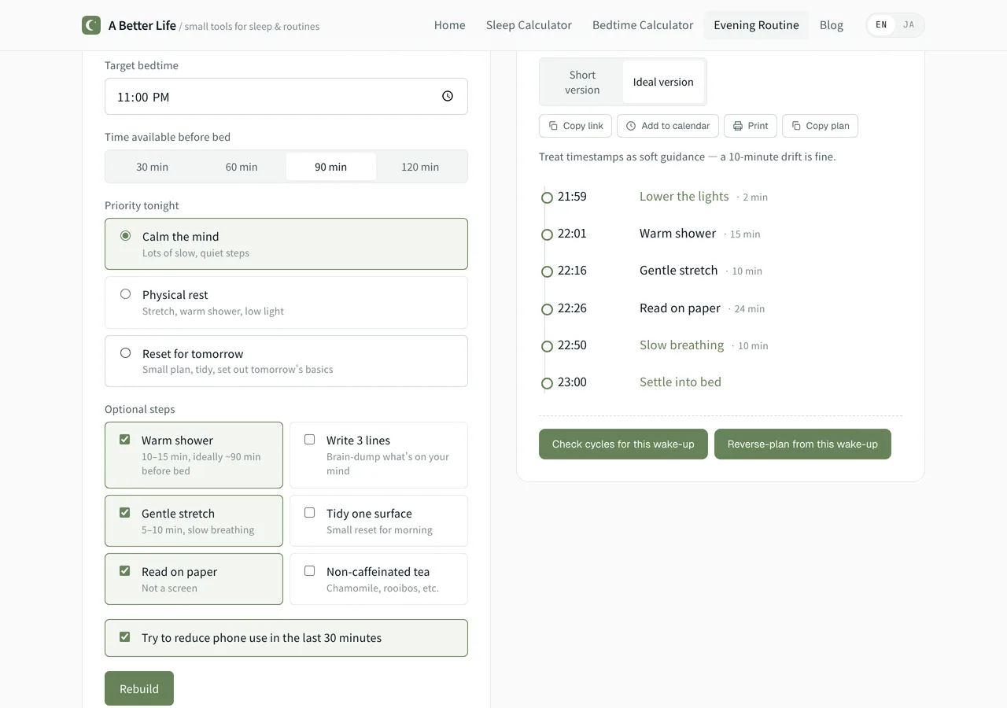
Task: Click the 21:59 timeline marker circle
Action: click(x=547, y=197)
